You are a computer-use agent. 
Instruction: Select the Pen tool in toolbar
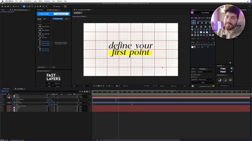(x=30, y=6)
